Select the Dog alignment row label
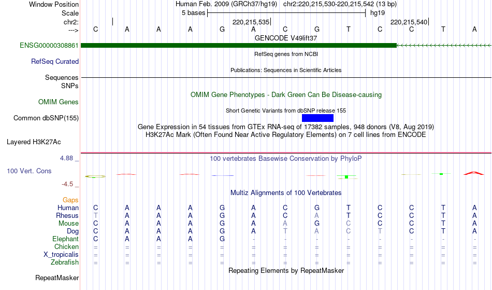This screenshot has width=492, height=290. pos(73,231)
